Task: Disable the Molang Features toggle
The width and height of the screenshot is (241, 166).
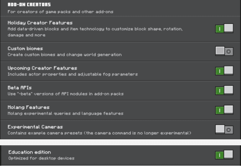Action: 224,110
